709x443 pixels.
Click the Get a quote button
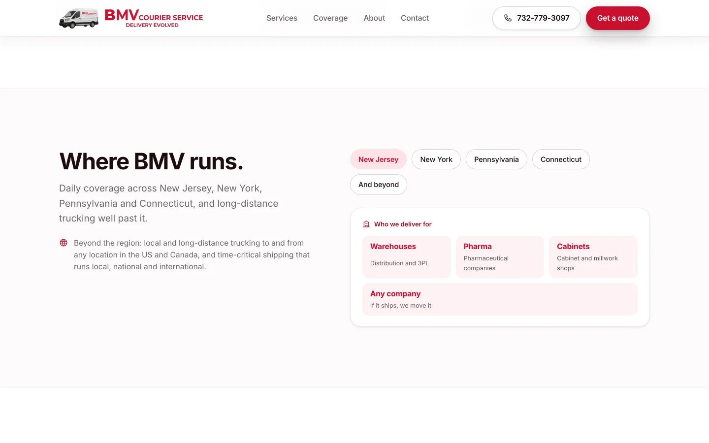point(618,18)
